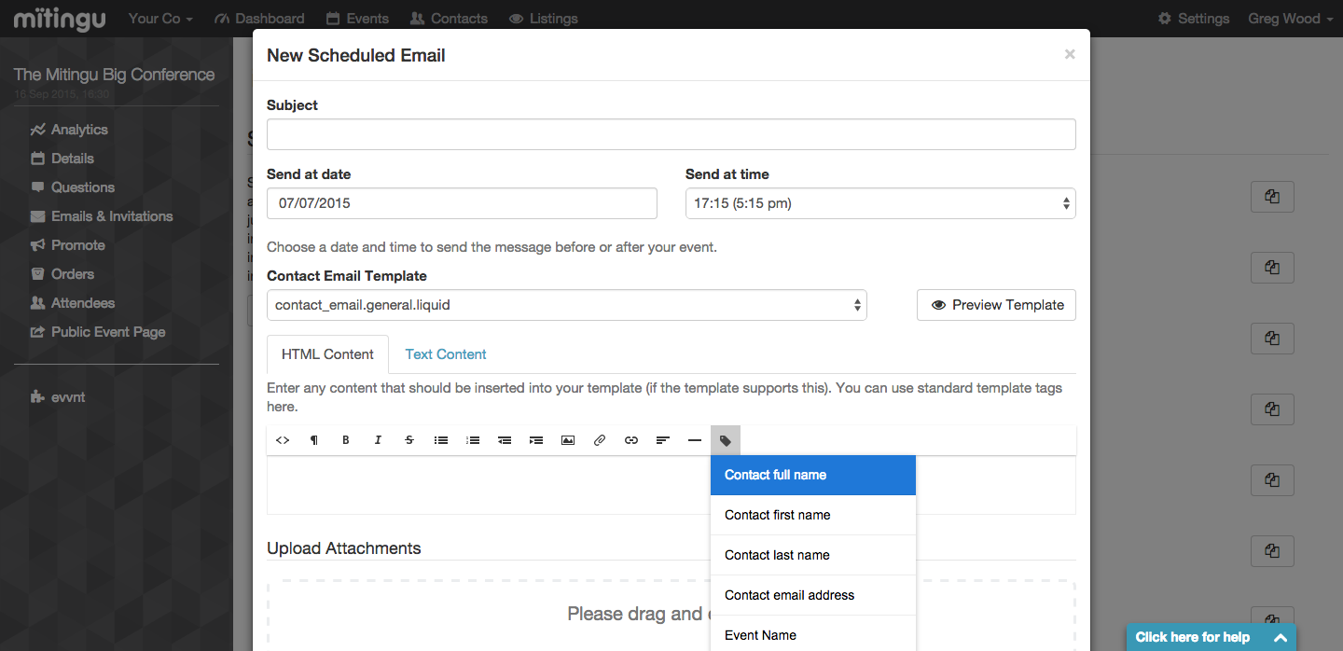The height and width of the screenshot is (651, 1343).
Task: Open the Greg Wood user menu
Action: (x=1291, y=19)
